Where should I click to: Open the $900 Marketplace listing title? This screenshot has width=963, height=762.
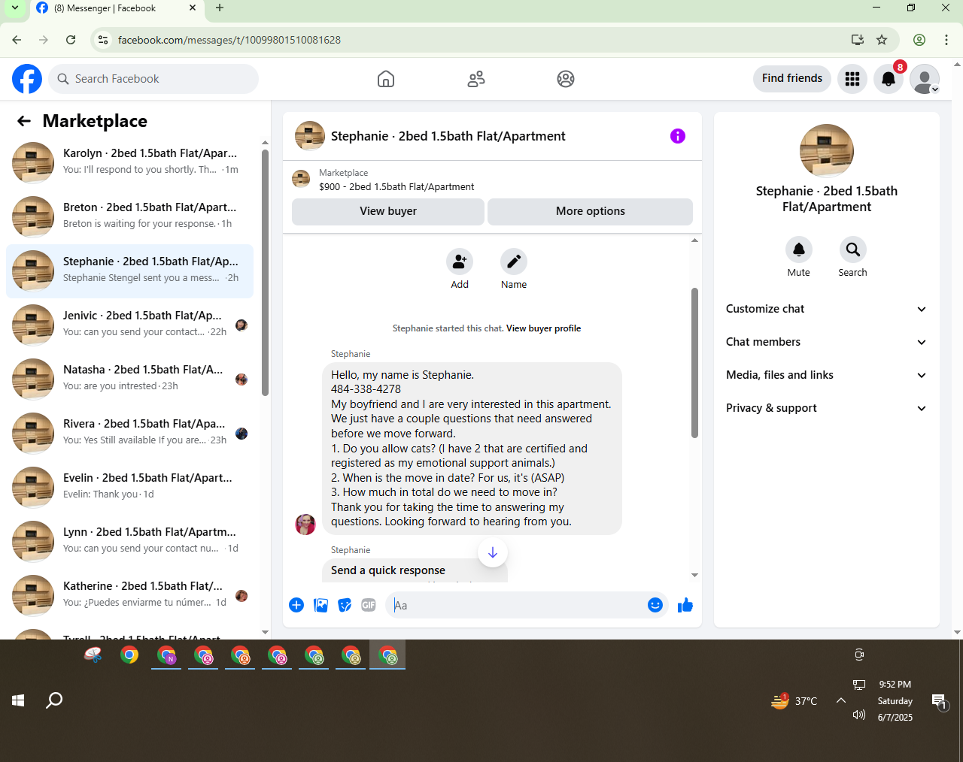coord(396,187)
